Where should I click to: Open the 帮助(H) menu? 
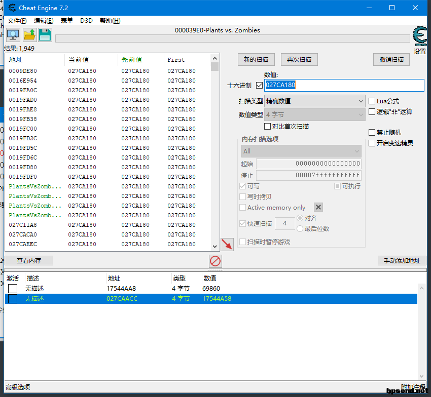point(110,21)
